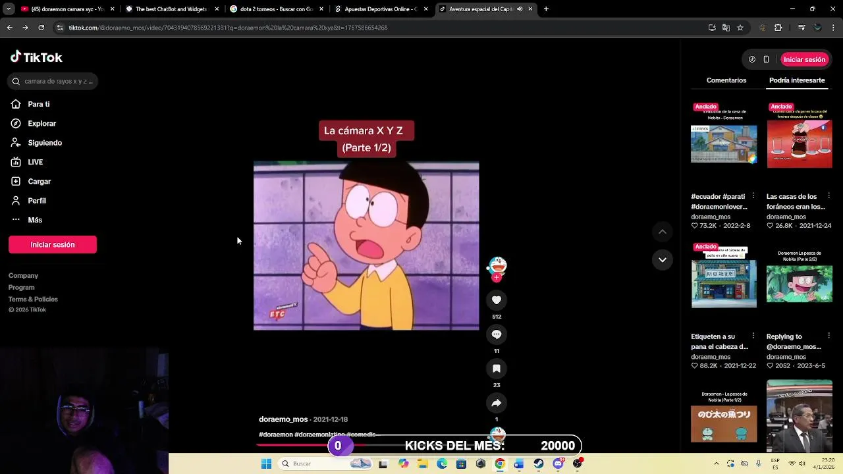This screenshot has height=474, width=843.
Task: Switch to dota 2 torneos Google tab
Action: pos(276,9)
